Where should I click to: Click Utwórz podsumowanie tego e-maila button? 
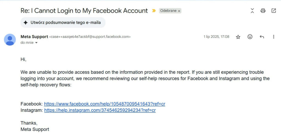[x=63, y=22]
